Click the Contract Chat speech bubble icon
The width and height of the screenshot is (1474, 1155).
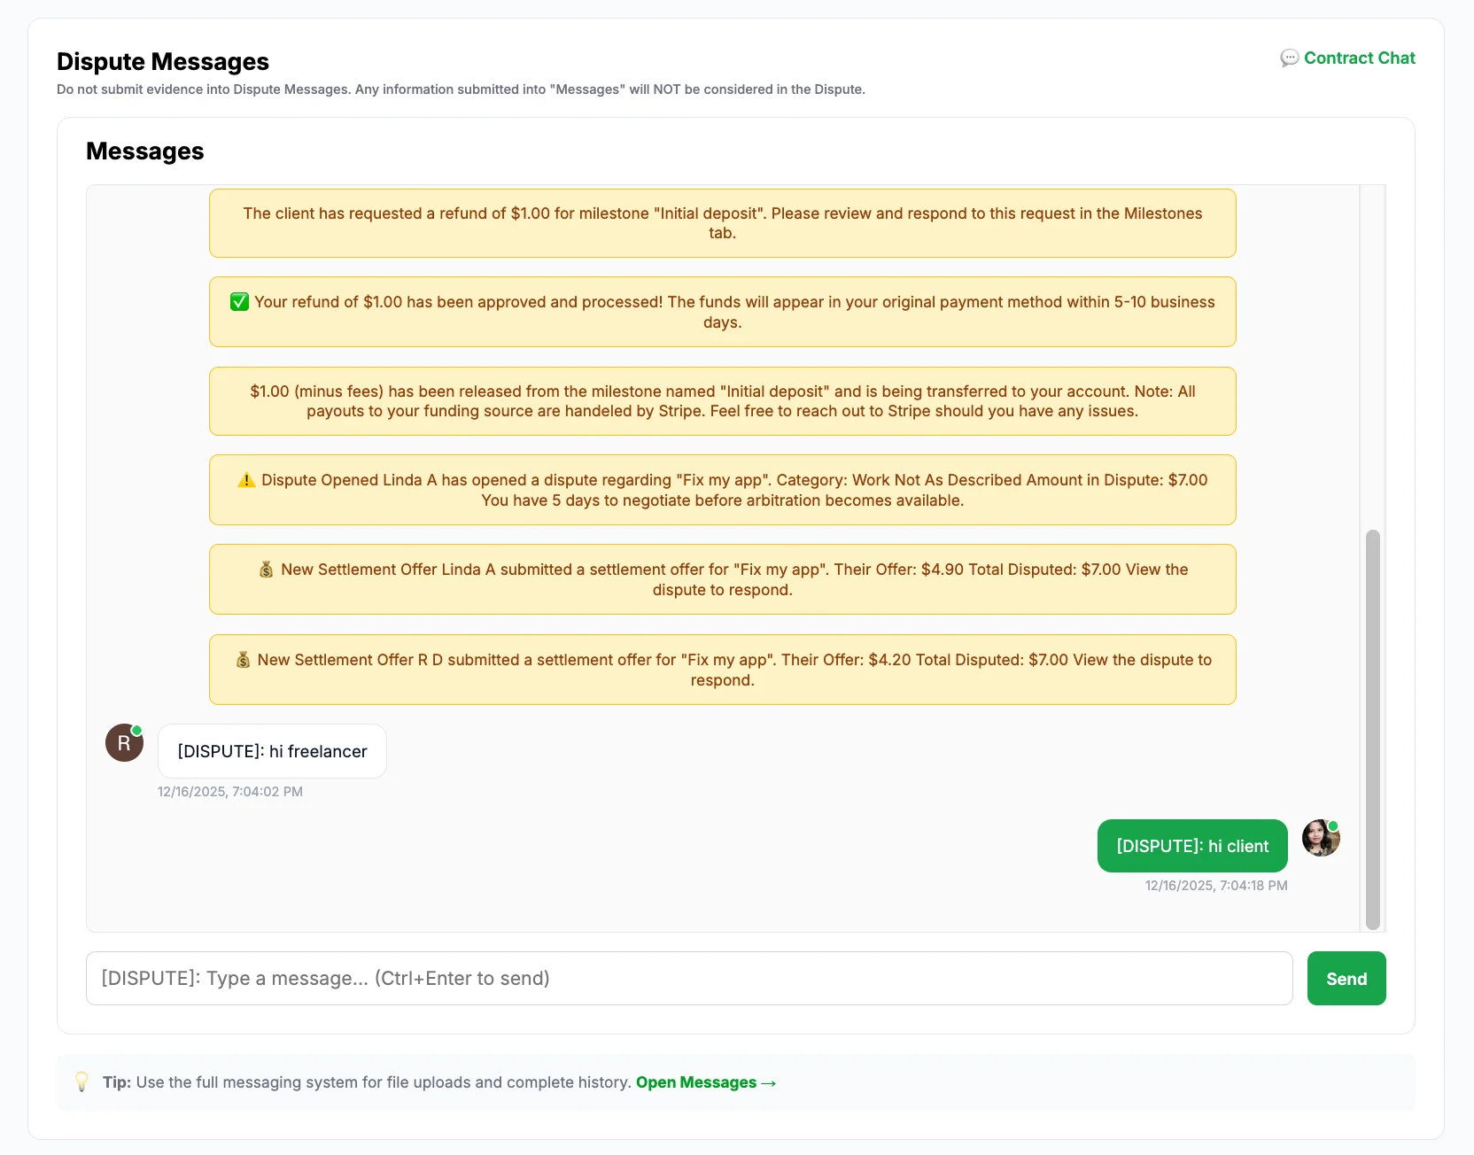pyautogui.click(x=1290, y=58)
